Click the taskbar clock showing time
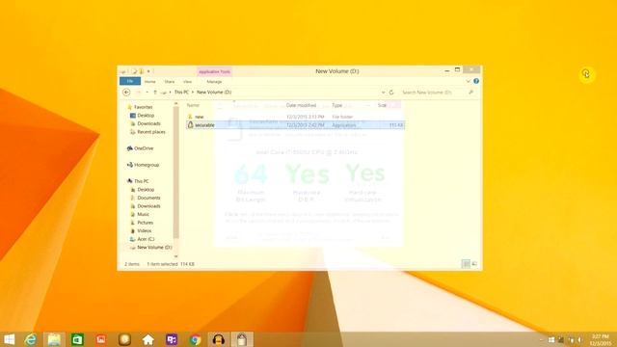Screen dimensions: 617x347 (x=600, y=339)
